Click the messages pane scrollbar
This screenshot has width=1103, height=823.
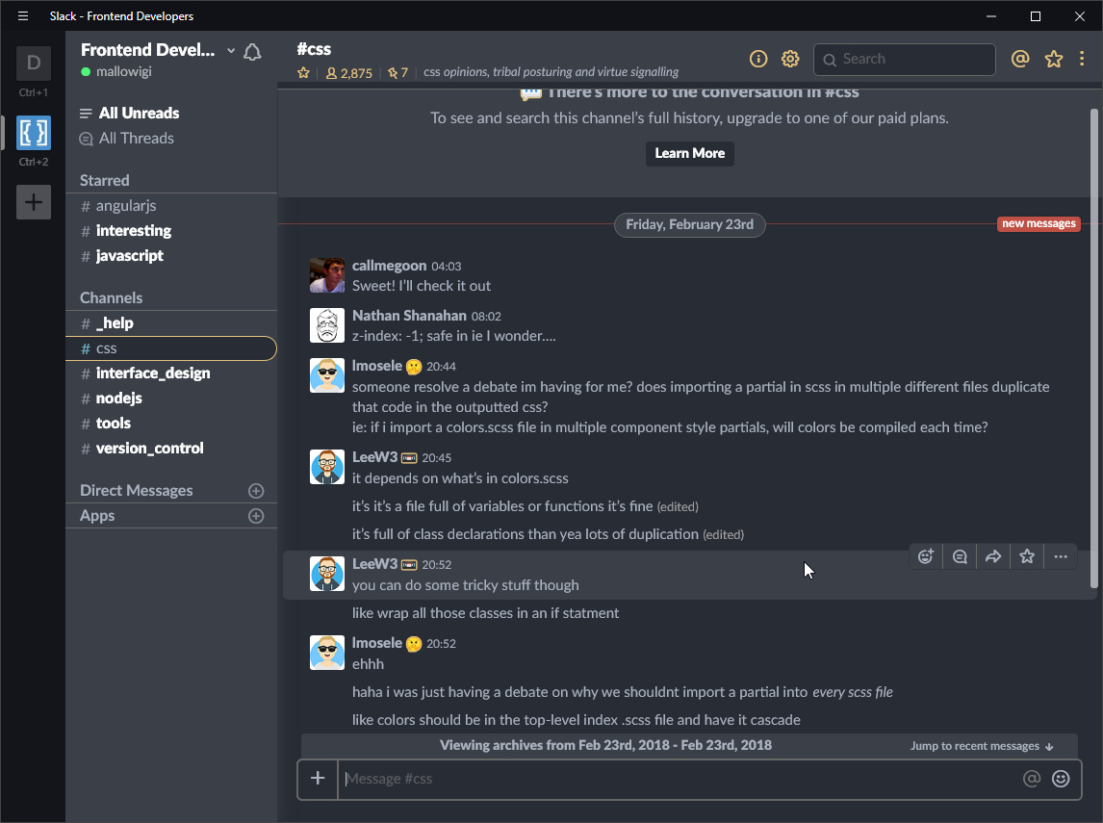click(1093, 348)
